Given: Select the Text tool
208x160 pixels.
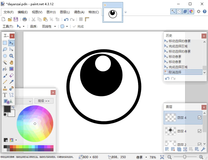Looking at the screenshot, I should coord(5,95).
